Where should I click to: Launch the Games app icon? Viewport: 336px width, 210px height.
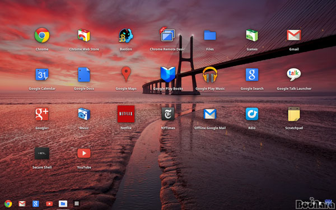(252, 35)
